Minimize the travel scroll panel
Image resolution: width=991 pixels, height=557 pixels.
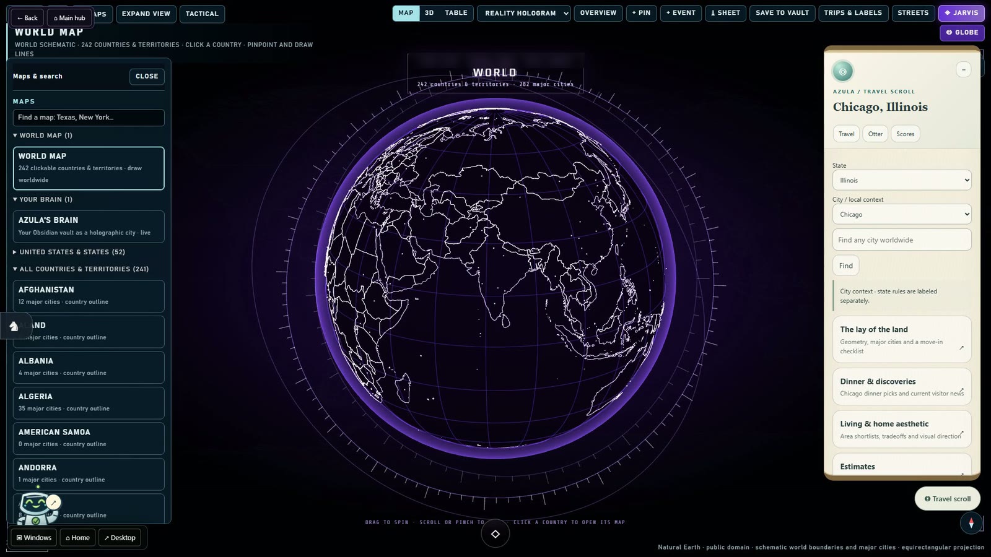[x=963, y=69]
